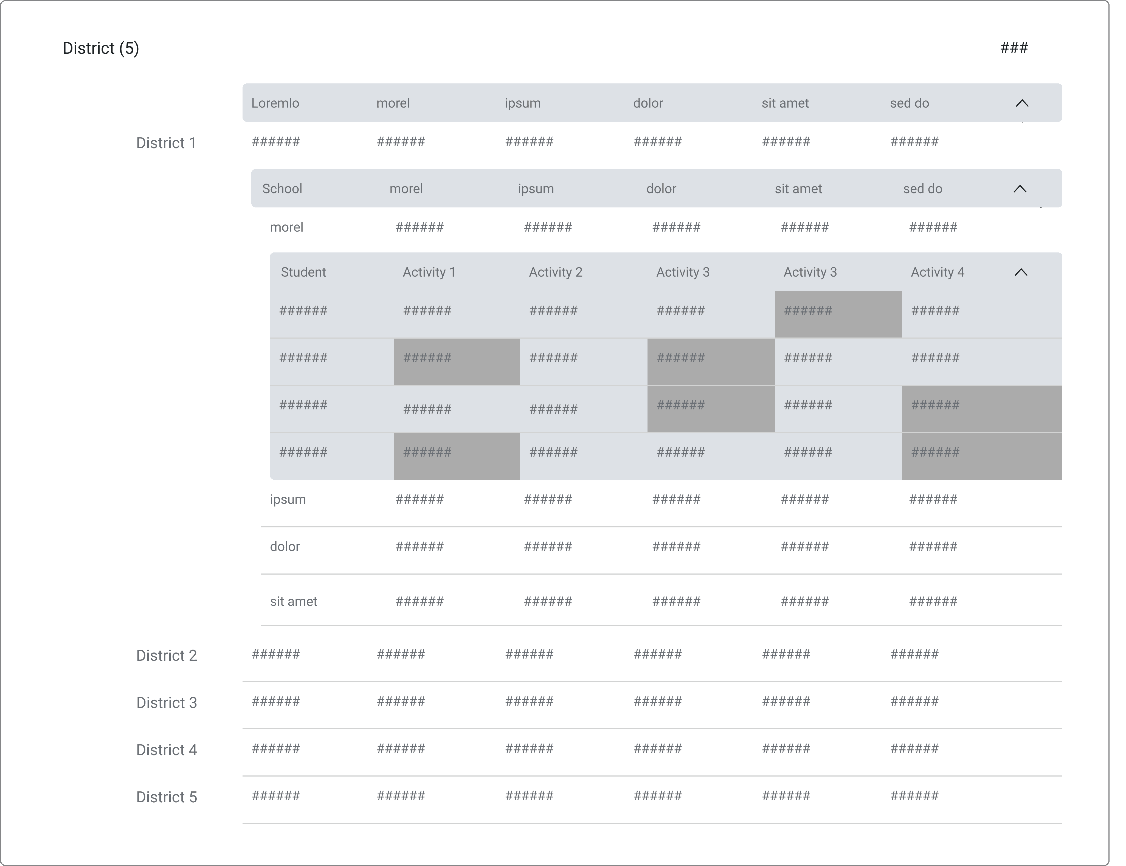Image resolution: width=1126 pixels, height=866 pixels.
Task: Open the District 5 row
Action: tap(167, 797)
